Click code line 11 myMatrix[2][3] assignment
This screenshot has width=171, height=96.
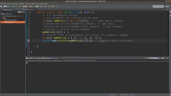click(x=56, y=32)
